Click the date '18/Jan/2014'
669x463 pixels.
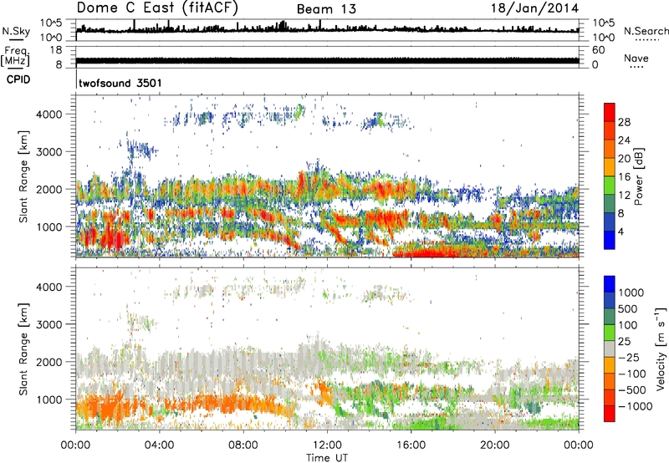535,8
